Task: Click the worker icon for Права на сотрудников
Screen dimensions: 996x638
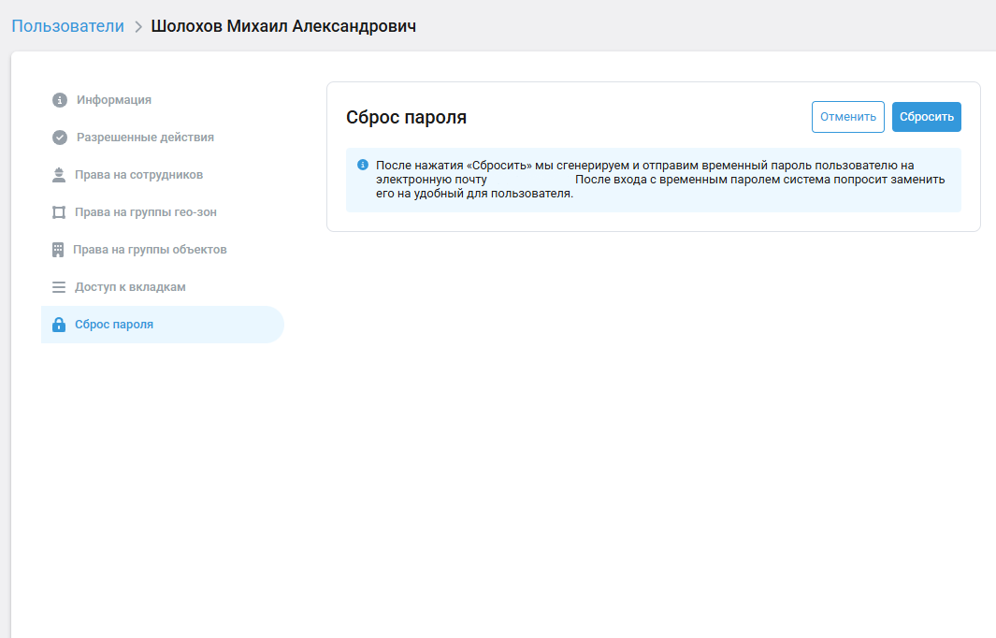Action: coord(58,175)
